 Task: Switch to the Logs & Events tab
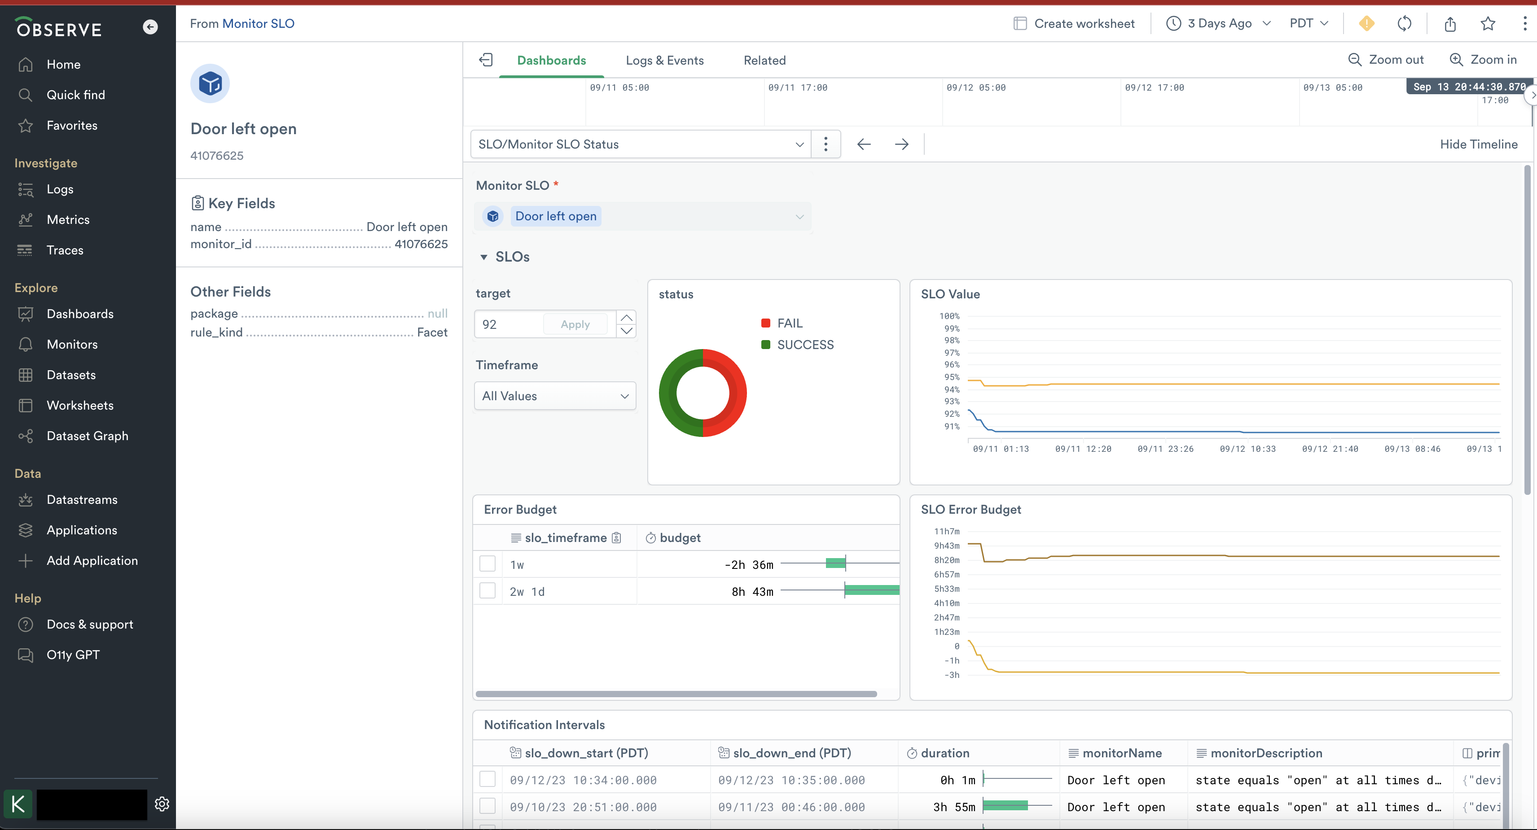[x=664, y=60]
